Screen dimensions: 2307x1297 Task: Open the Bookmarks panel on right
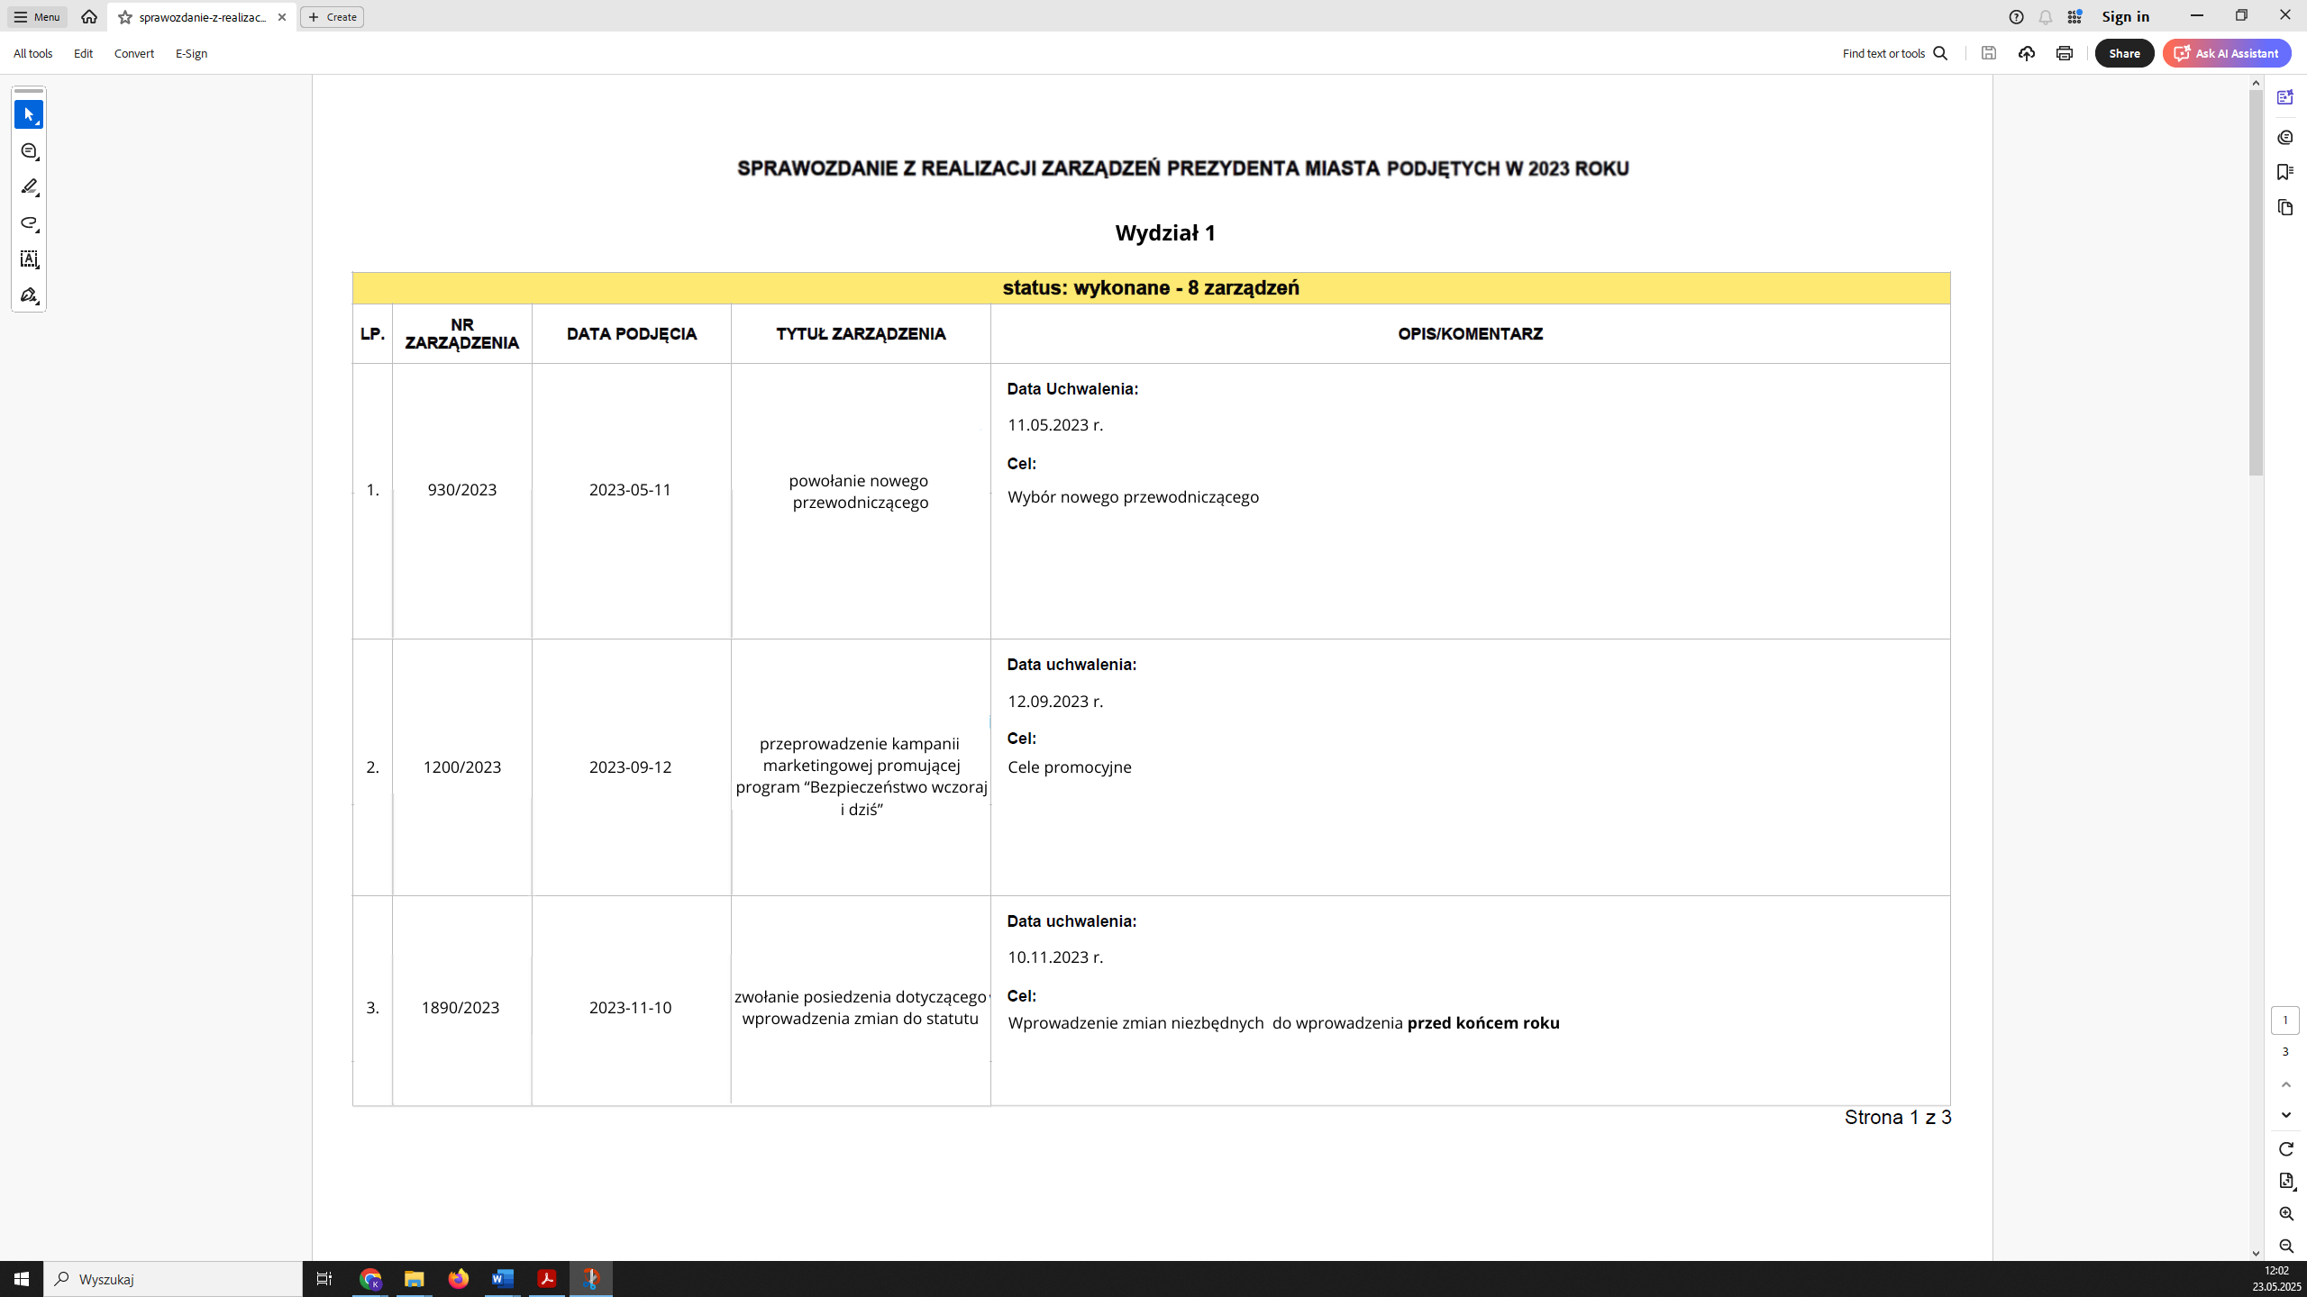click(2284, 172)
